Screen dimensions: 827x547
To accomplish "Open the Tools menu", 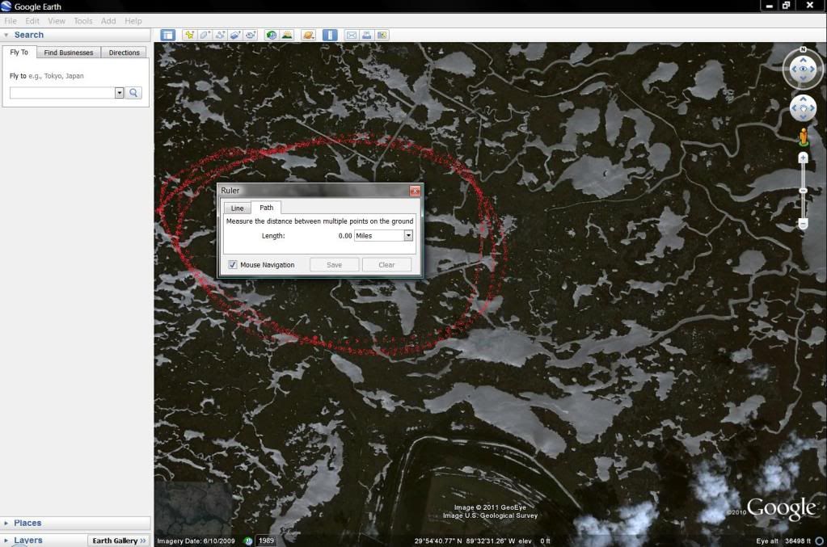I will click(x=82, y=21).
